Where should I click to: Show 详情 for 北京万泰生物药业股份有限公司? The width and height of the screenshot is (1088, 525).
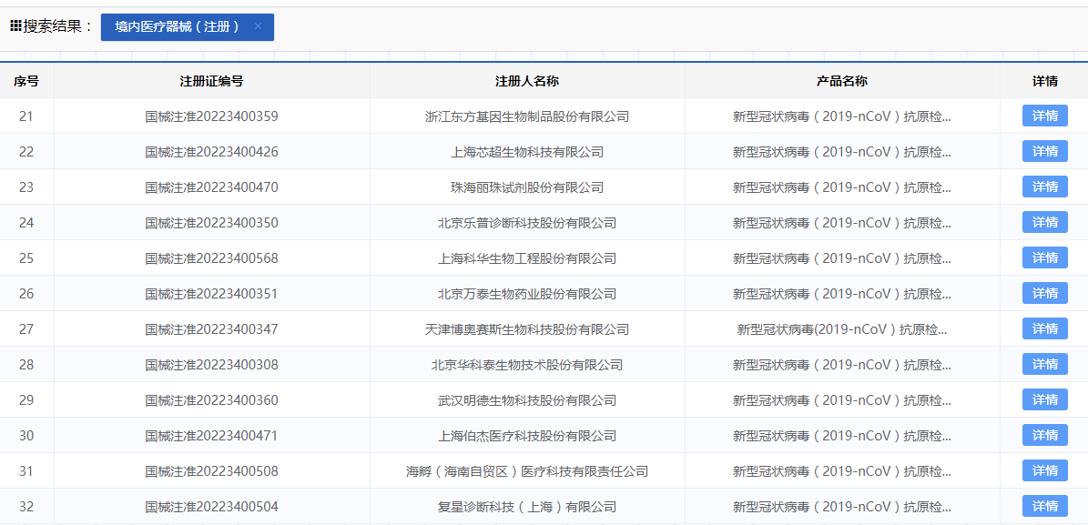[x=1044, y=293]
